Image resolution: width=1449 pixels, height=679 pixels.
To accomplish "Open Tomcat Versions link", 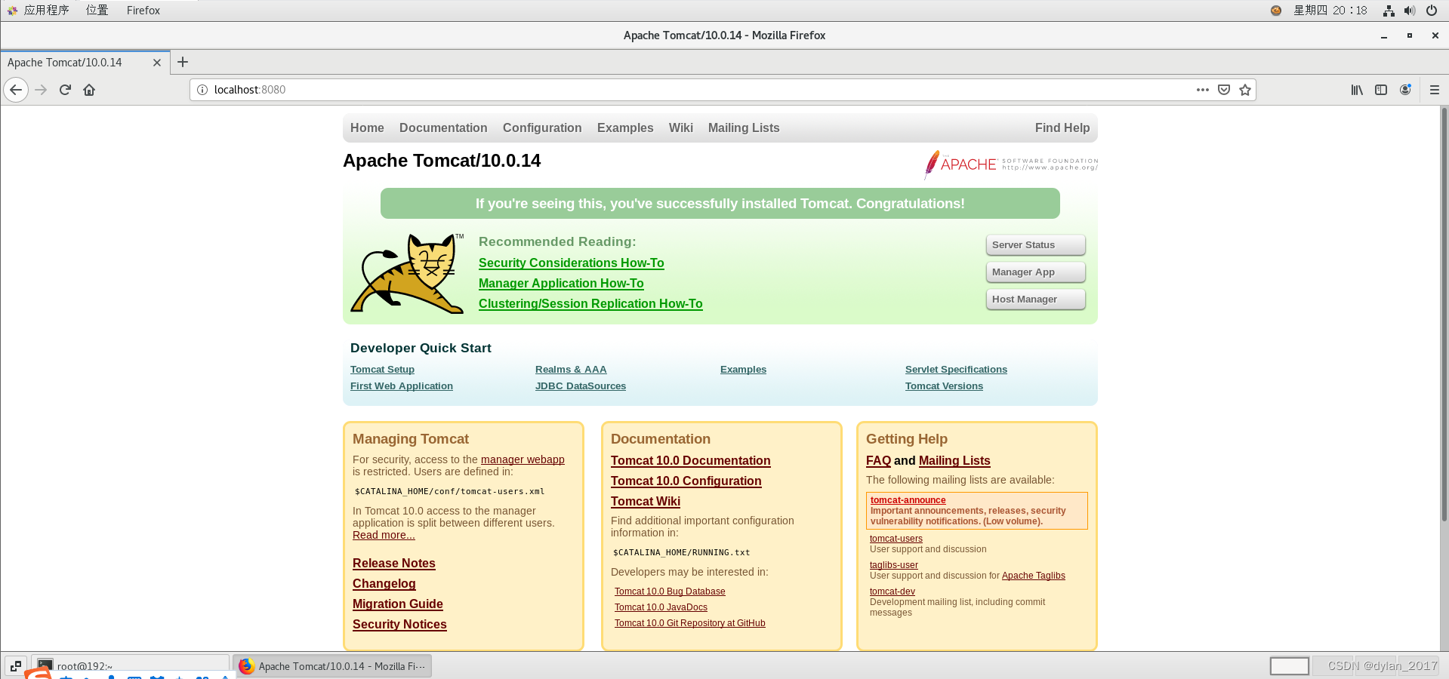I will [x=944, y=386].
